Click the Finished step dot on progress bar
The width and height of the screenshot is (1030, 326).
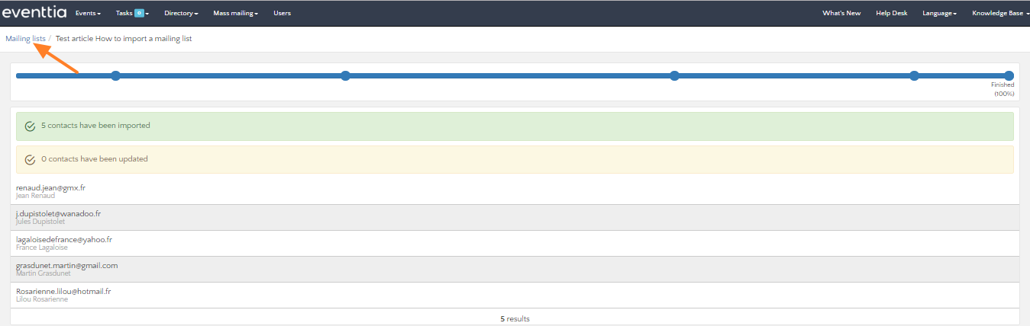point(1009,75)
